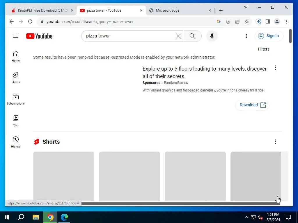
Task: Open YouTube hamburger guide menu
Action: point(16,36)
